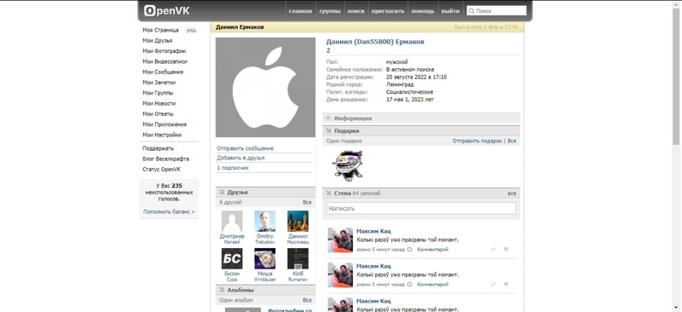Click the OpenVK logo in header
The width and height of the screenshot is (682, 312).
click(166, 10)
